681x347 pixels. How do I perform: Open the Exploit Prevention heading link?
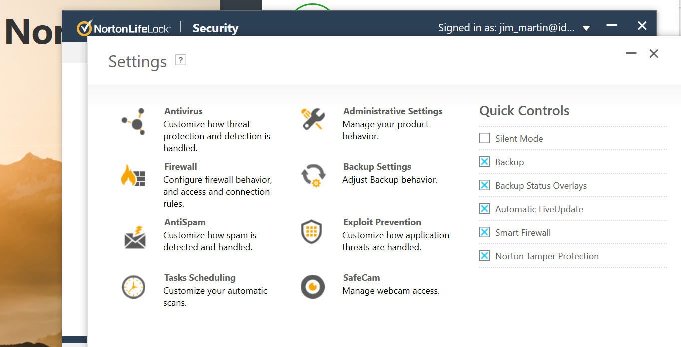click(x=382, y=222)
